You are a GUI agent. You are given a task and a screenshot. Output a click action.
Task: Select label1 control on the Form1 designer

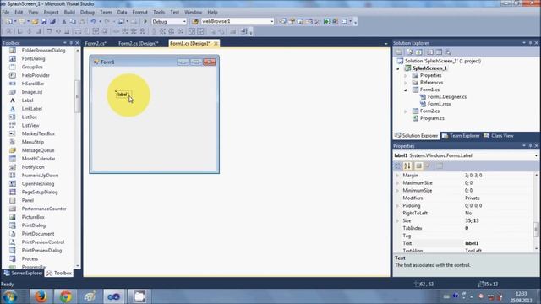click(x=123, y=94)
